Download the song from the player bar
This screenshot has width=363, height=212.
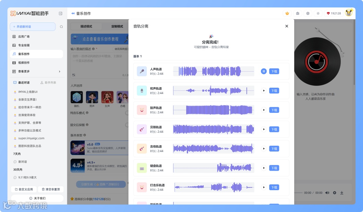(342, 193)
